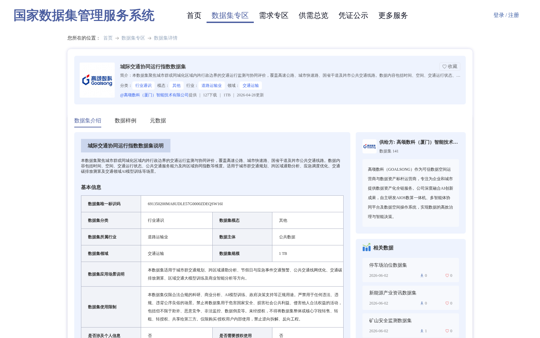Open the 数据集专区 navigation item
Screen dimensions: 540x338
(230, 16)
